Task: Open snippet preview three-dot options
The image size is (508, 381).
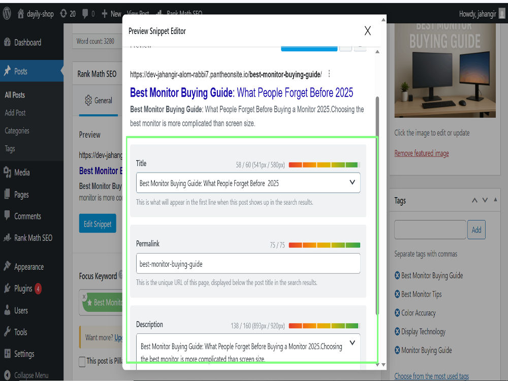Action: pos(329,74)
